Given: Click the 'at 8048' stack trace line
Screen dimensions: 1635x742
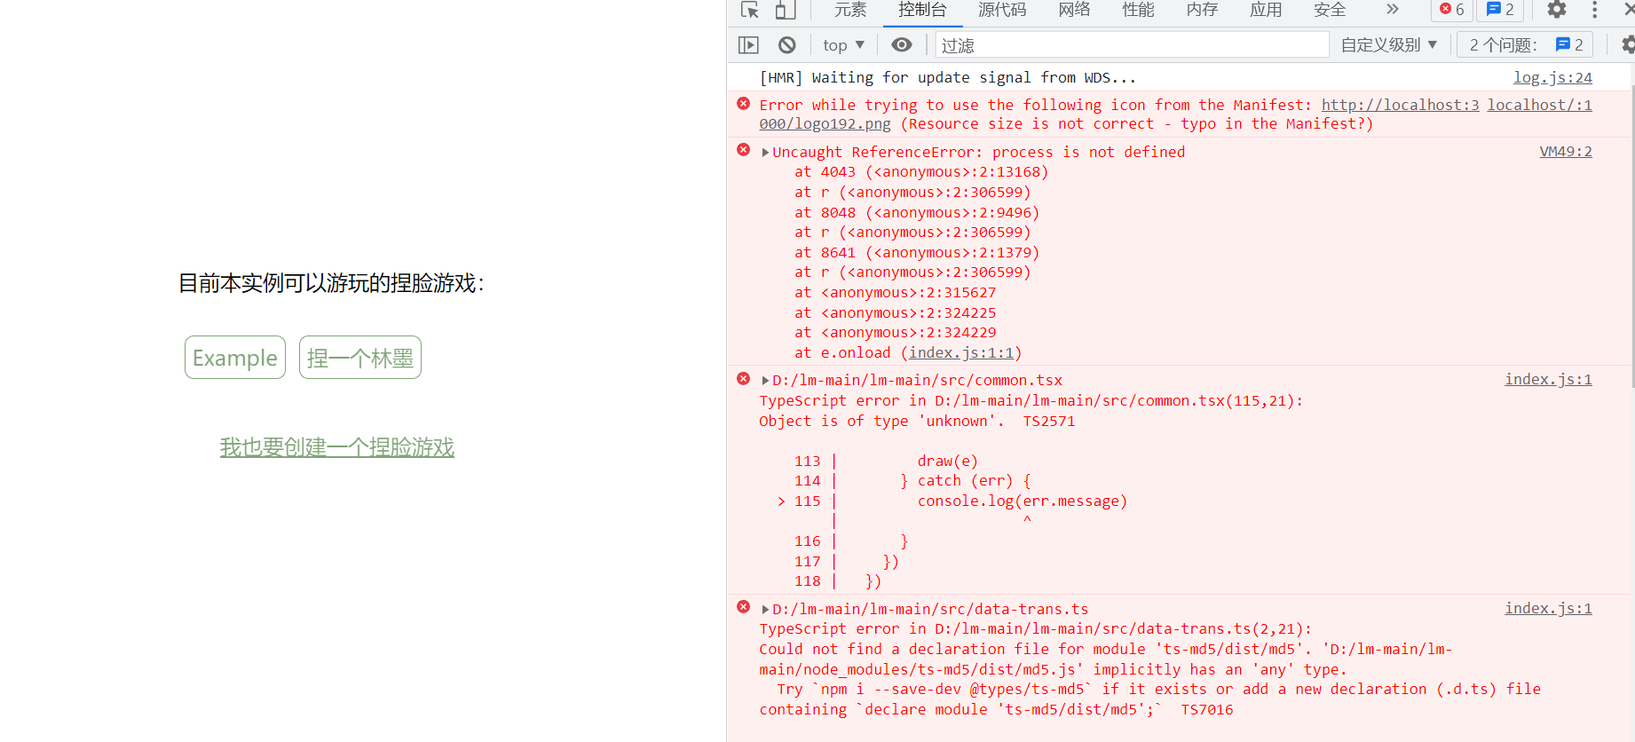Looking at the screenshot, I should click(917, 213).
